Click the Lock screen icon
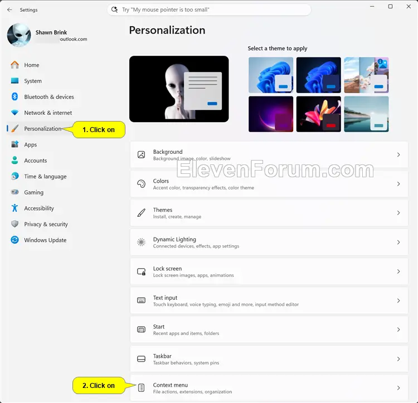The image size is (418, 403). click(142, 271)
